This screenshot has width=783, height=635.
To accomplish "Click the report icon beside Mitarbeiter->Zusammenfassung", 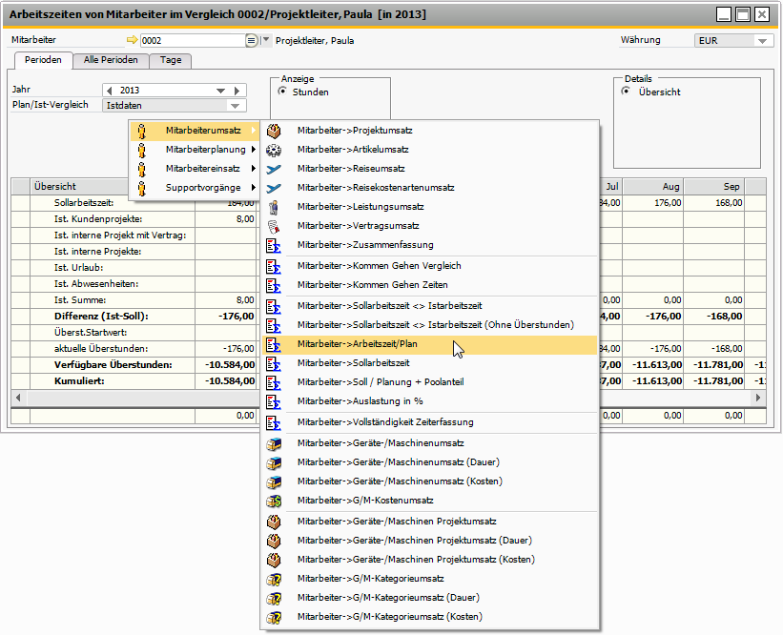I will [x=274, y=246].
